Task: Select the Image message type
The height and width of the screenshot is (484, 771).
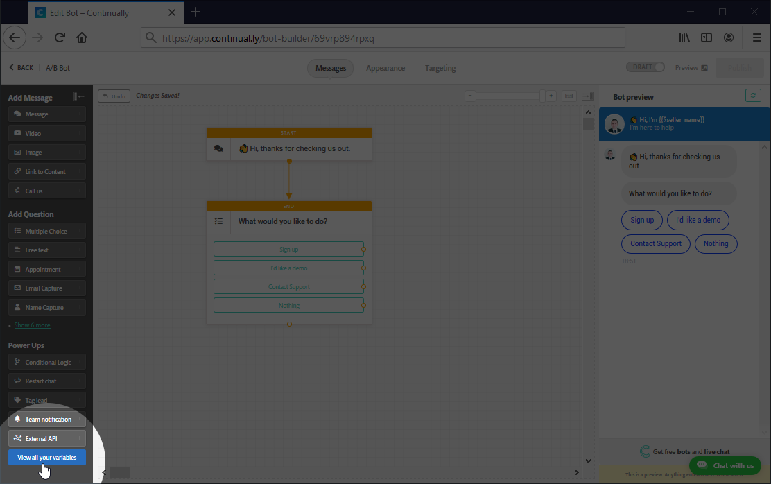Action: (46, 152)
